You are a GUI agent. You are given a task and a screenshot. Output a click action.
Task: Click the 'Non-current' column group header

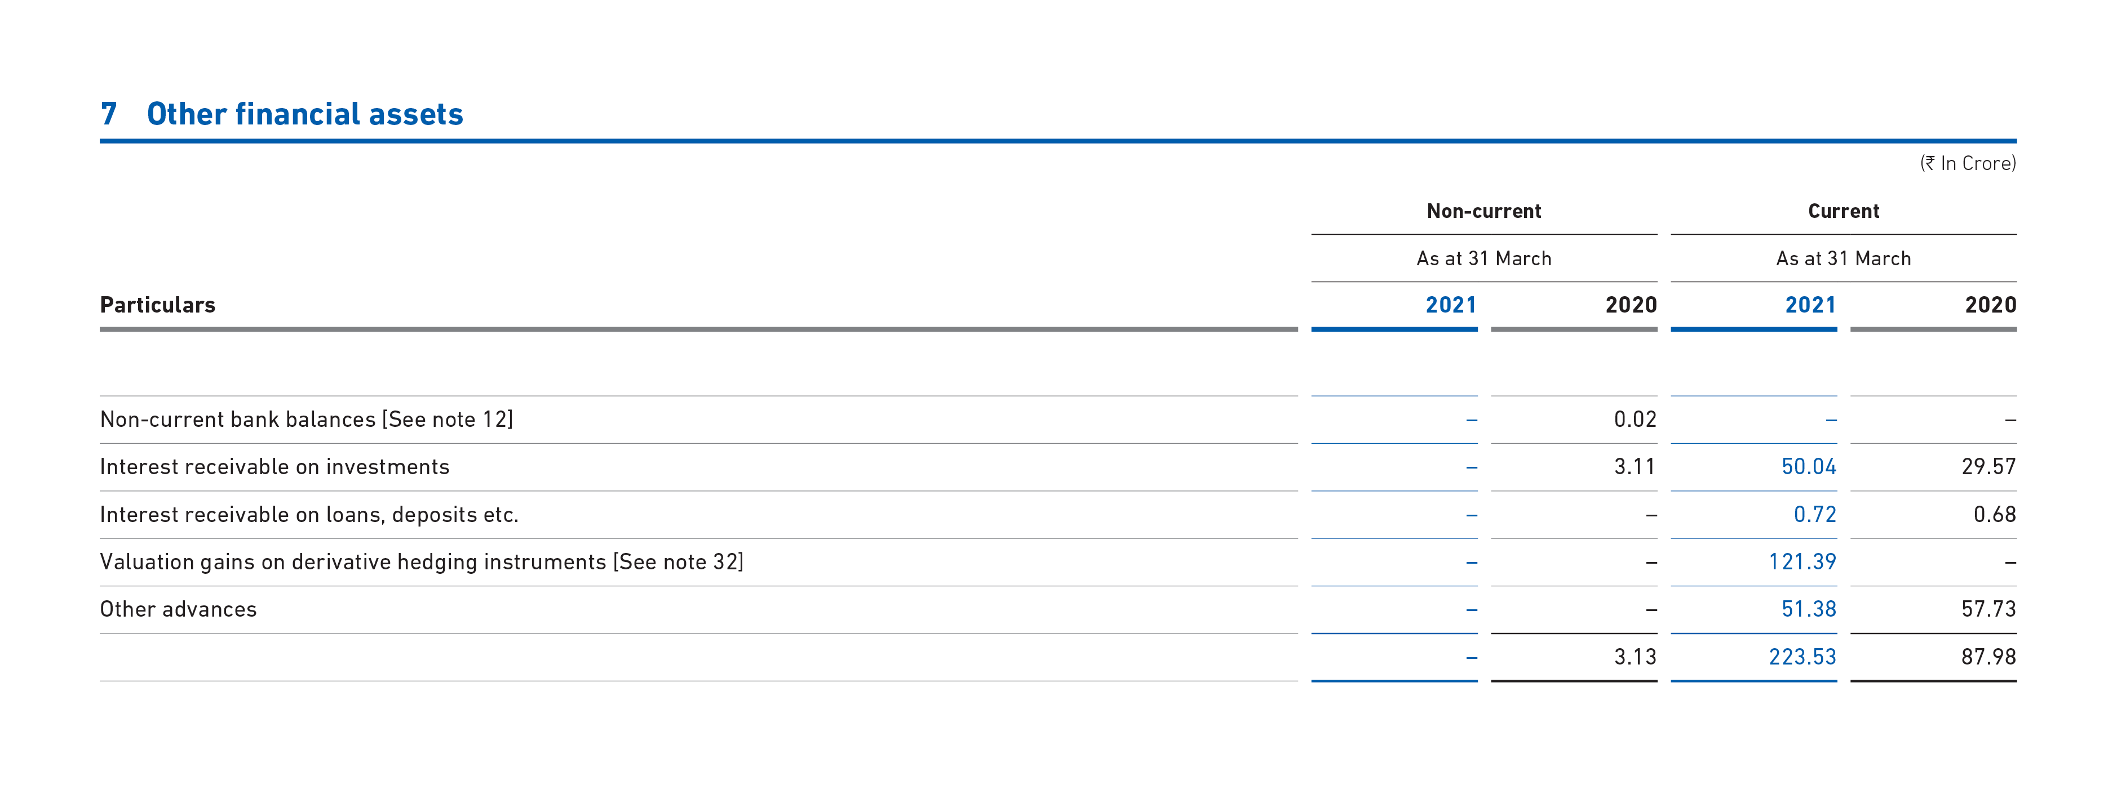click(1483, 211)
